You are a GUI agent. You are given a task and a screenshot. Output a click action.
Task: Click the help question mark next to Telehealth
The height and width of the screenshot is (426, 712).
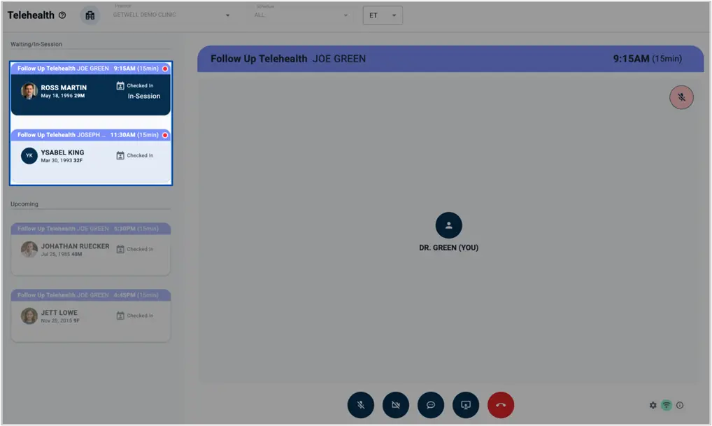pos(62,14)
